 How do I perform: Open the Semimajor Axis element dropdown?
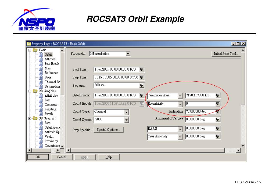click(180, 96)
